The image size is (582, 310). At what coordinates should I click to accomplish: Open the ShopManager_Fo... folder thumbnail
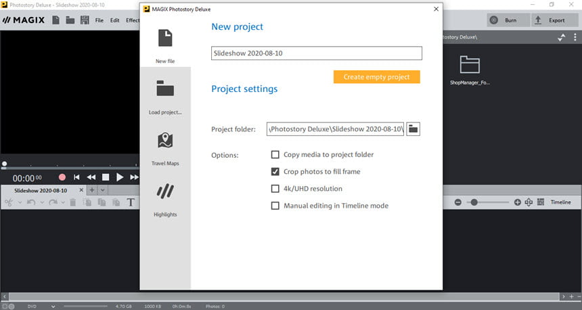(470, 70)
